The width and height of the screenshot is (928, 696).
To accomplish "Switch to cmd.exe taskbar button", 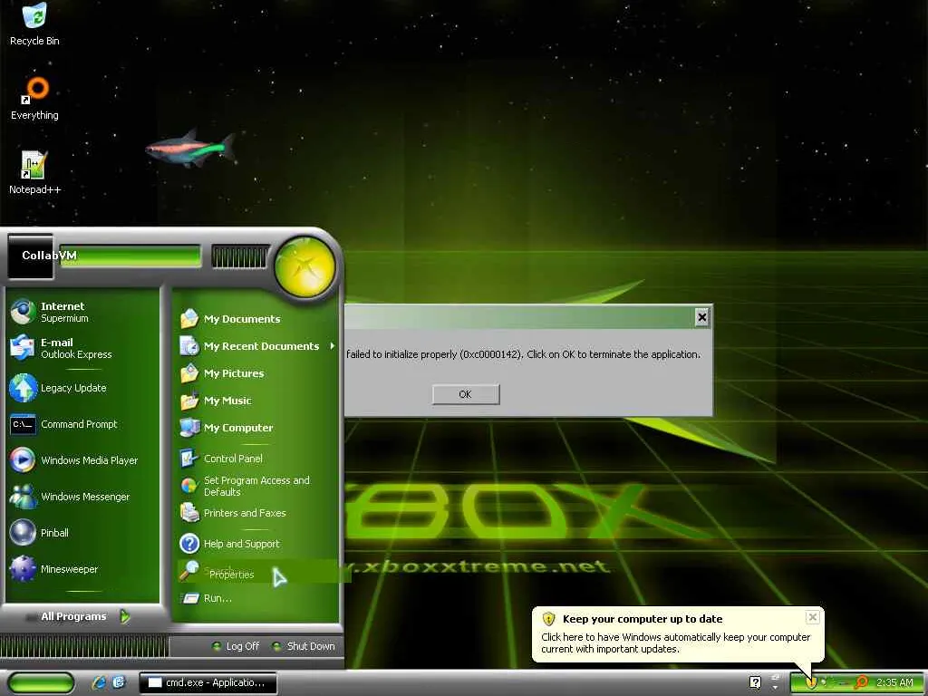I will tap(208, 682).
